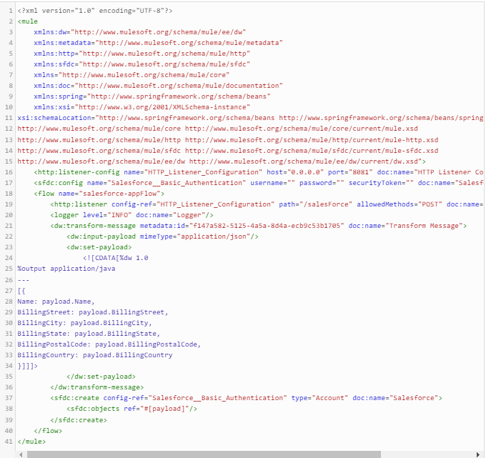Click the flow name "salesforce-appFlow"

119,194
